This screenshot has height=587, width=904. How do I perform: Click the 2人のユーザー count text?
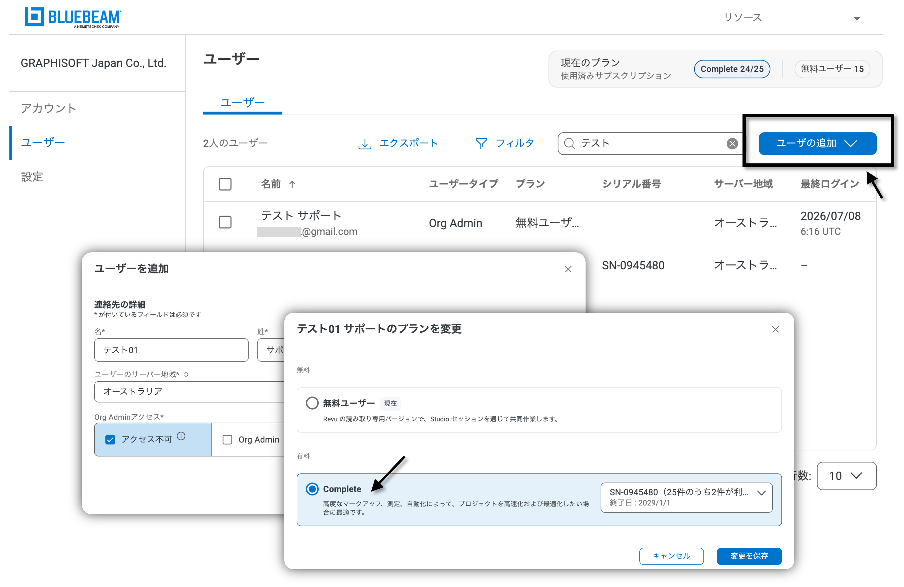235,143
